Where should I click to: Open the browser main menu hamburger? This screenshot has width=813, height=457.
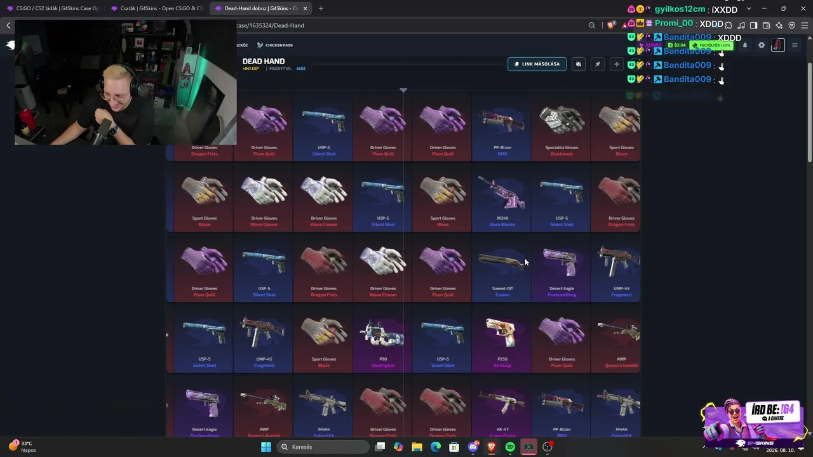[805, 25]
